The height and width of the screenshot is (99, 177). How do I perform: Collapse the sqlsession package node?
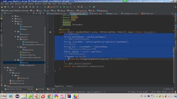15,37
